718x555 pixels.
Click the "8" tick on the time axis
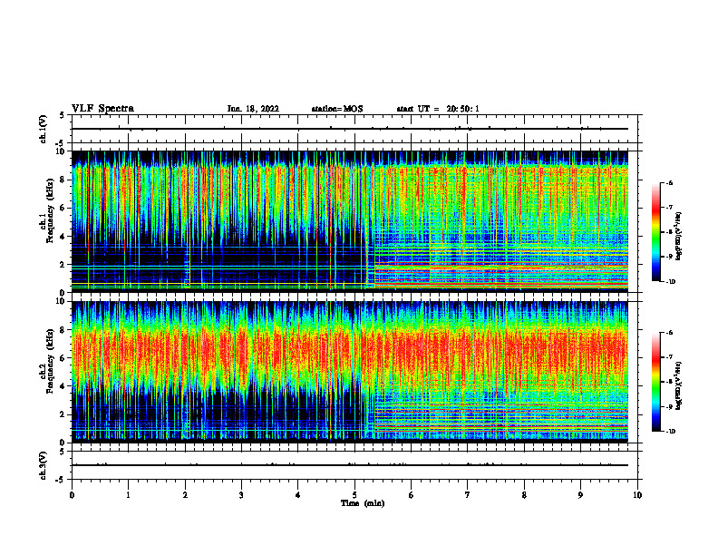tap(524, 495)
